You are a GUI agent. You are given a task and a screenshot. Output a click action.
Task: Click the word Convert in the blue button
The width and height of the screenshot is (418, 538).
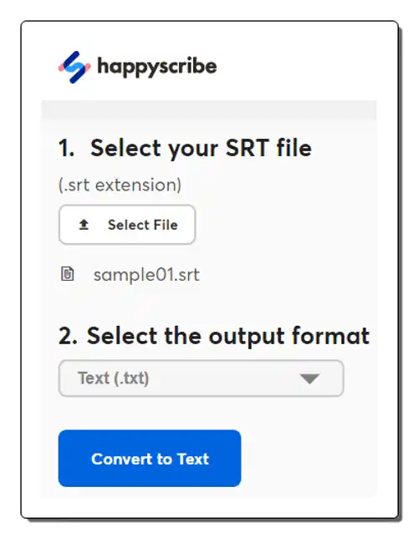click(x=121, y=459)
